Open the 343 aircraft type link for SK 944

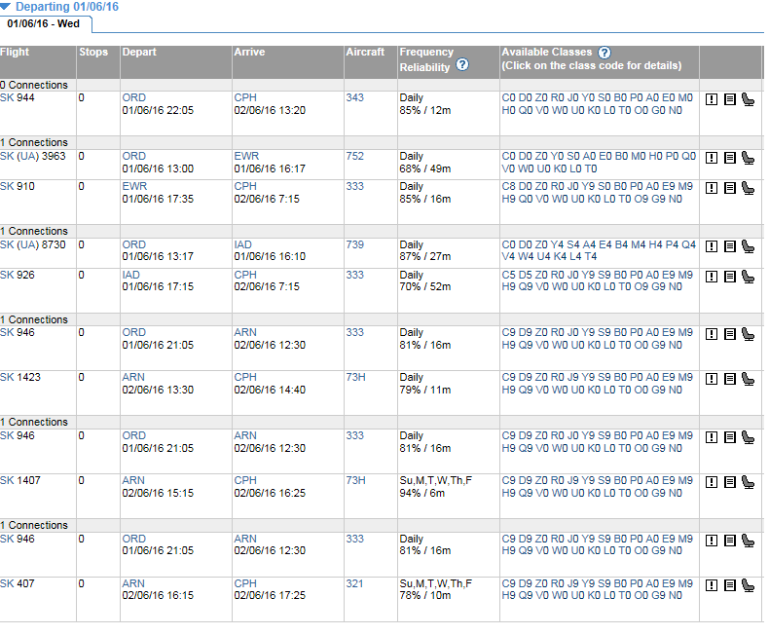pos(354,97)
